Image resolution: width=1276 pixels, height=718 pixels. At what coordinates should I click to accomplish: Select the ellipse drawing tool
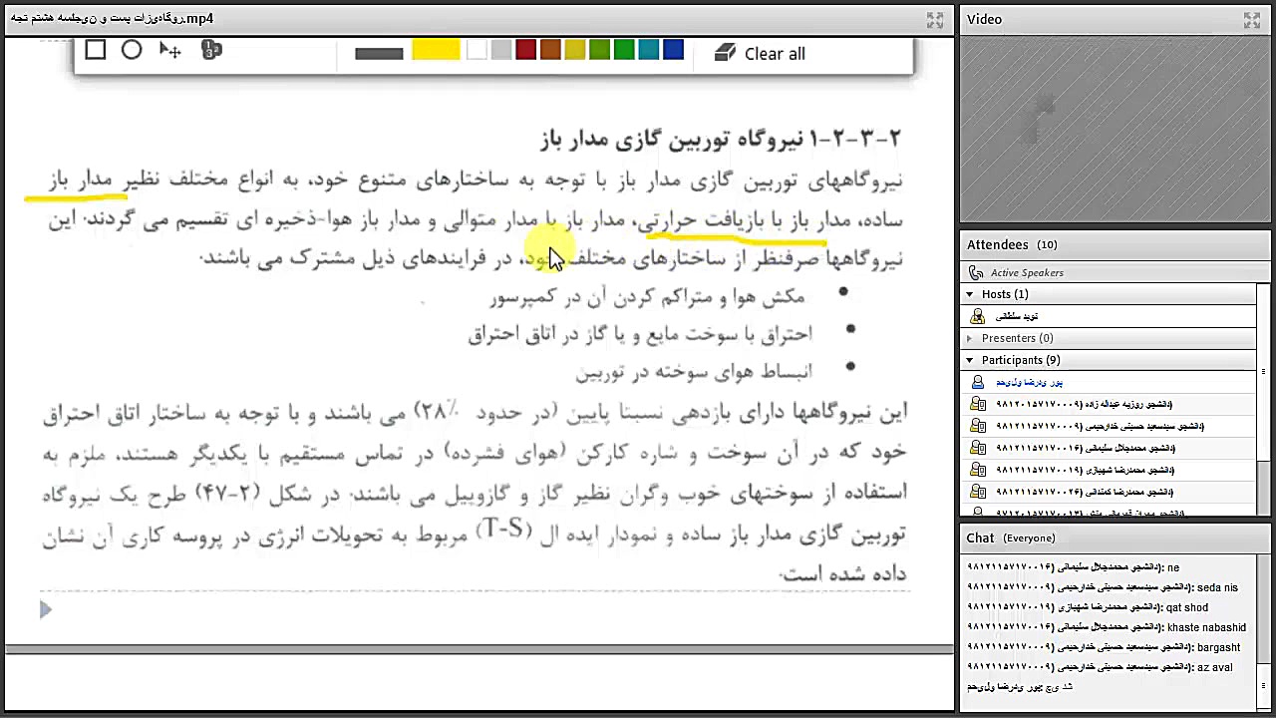[132, 50]
